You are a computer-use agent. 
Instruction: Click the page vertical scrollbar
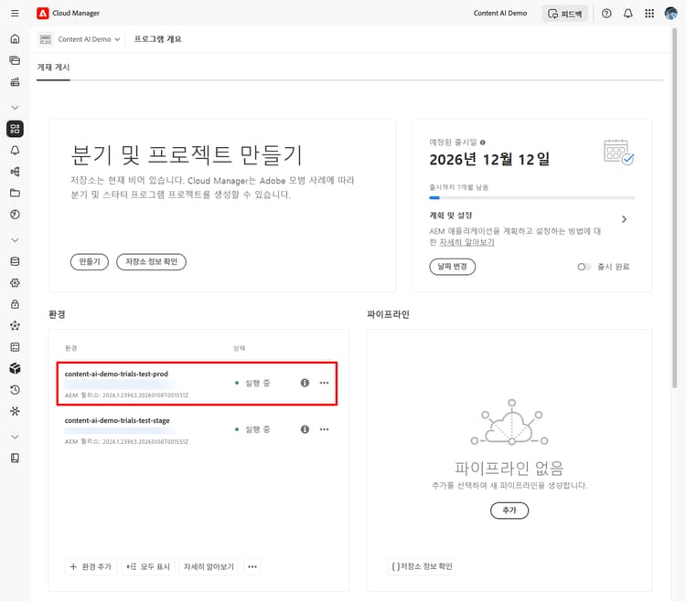(675, 207)
